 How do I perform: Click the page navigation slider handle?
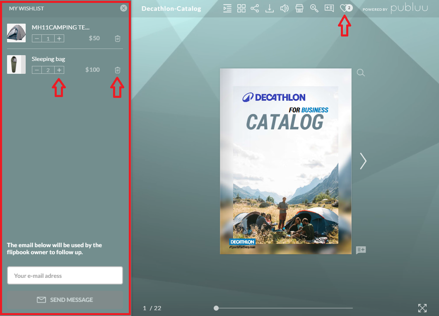[x=216, y=308]
